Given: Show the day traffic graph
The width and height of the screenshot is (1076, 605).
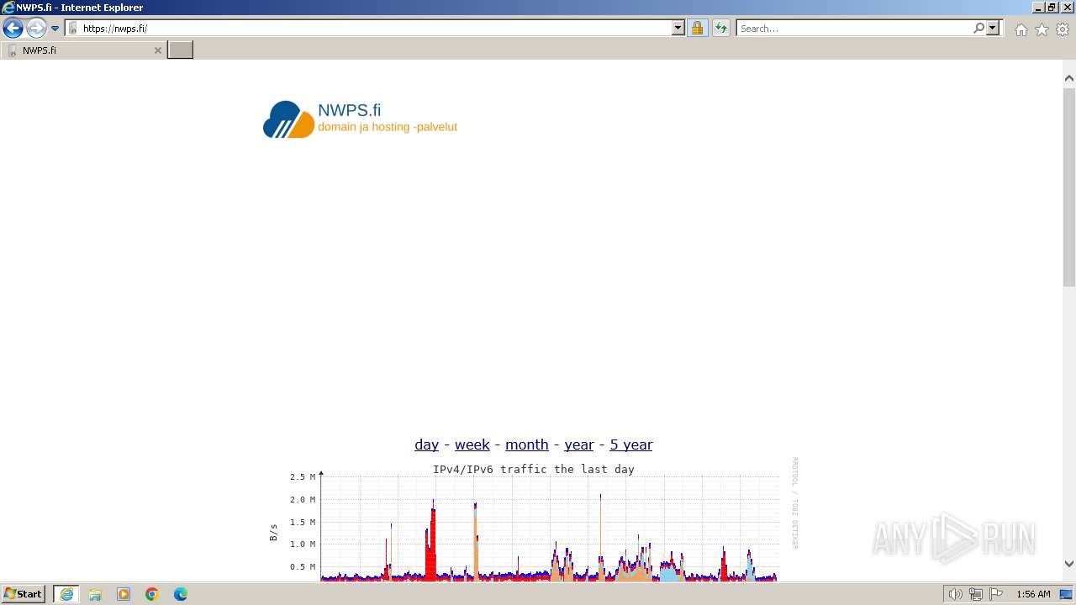Looking at the screenshot, I should point(426,445).
